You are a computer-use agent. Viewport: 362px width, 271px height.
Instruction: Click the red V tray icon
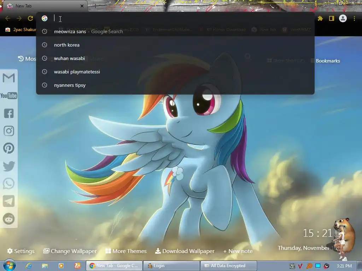click(x=300, y=266)
